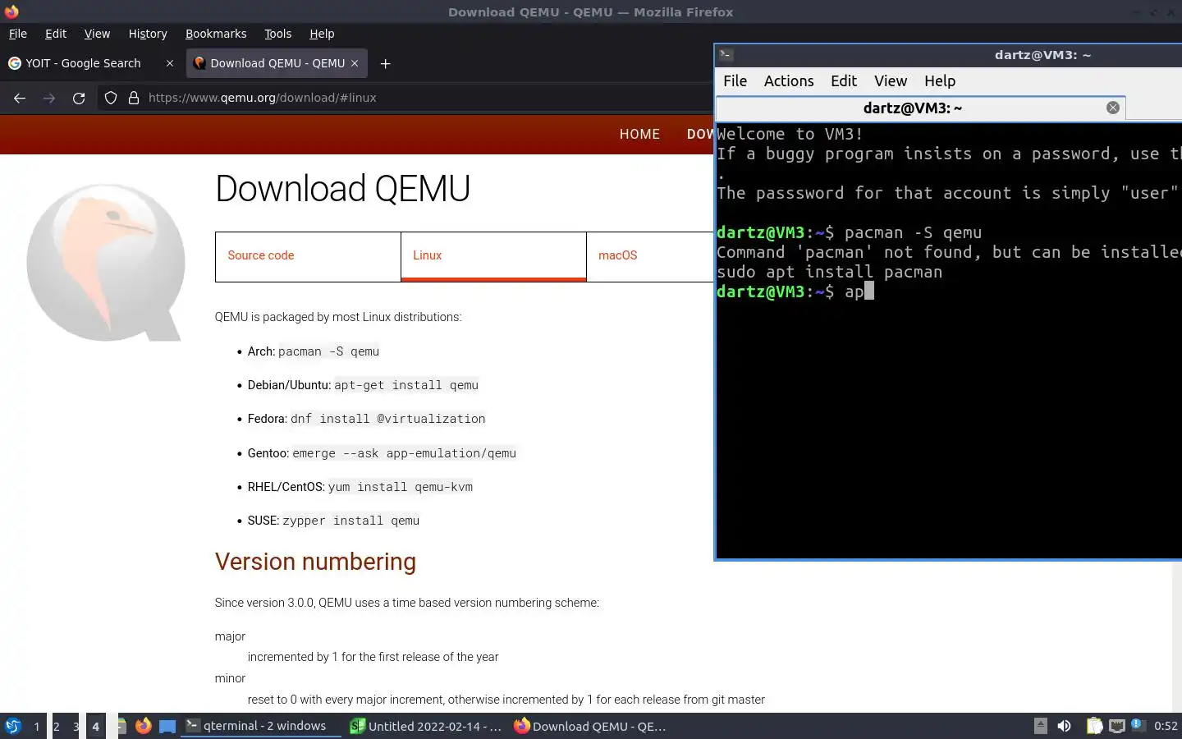Open the volume speaker tray icon
The image size is (1182, 739).
click(x=1064, y=726)
